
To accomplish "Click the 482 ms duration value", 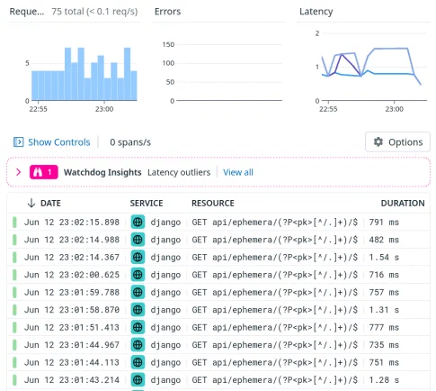I will click(384, 240).
